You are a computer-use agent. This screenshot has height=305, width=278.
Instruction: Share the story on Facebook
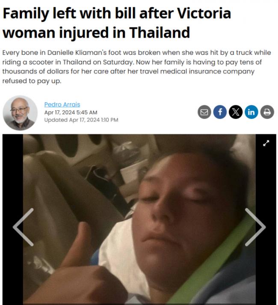pyautogui.click(x=220, y=112)
